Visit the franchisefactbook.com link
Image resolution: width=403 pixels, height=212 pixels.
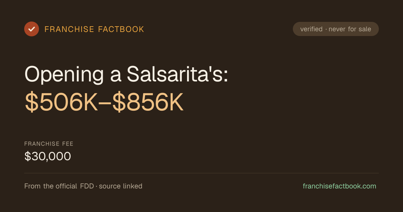tap(340, 186)
